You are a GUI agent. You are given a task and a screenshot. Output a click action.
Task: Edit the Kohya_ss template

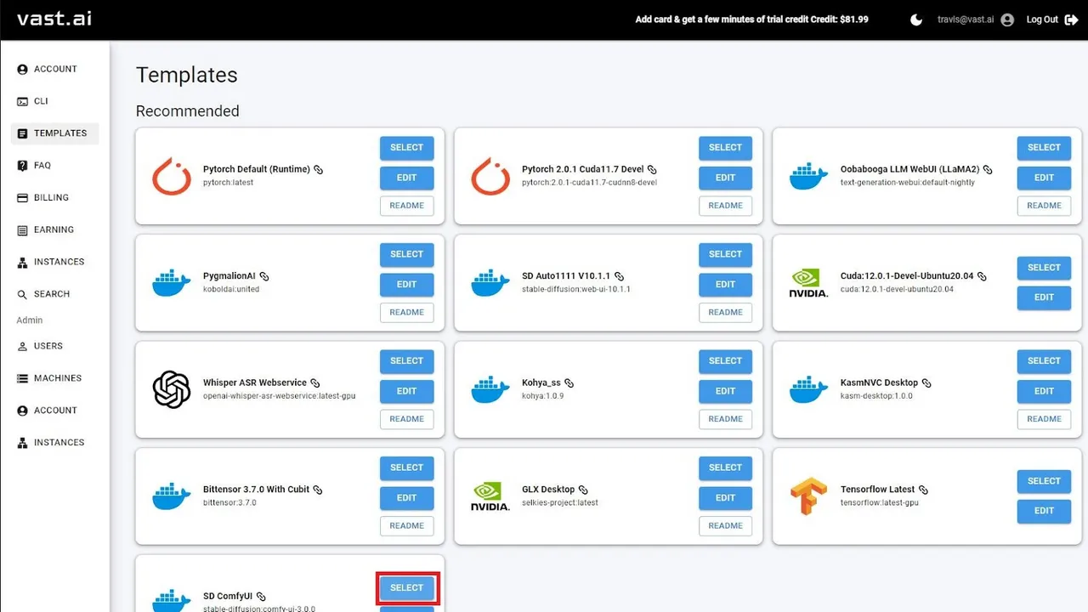pyautogui.click(x=726, y=391)
